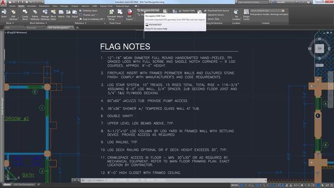Launch Autodesk ReCap
The image size is (334, 188).
point(111,15)
